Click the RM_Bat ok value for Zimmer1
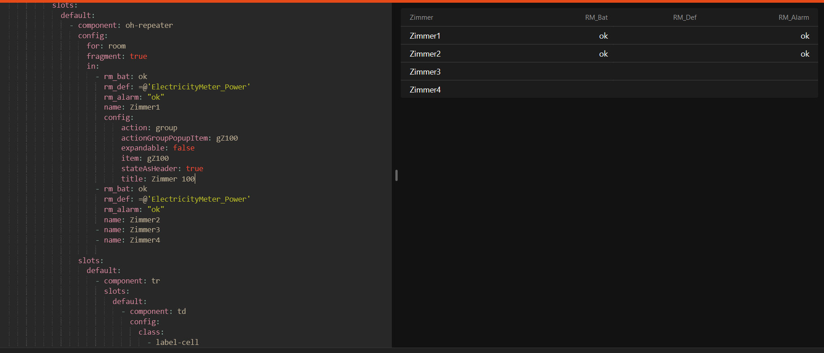Viewport: 824px width, 353px height. (603, 36)
